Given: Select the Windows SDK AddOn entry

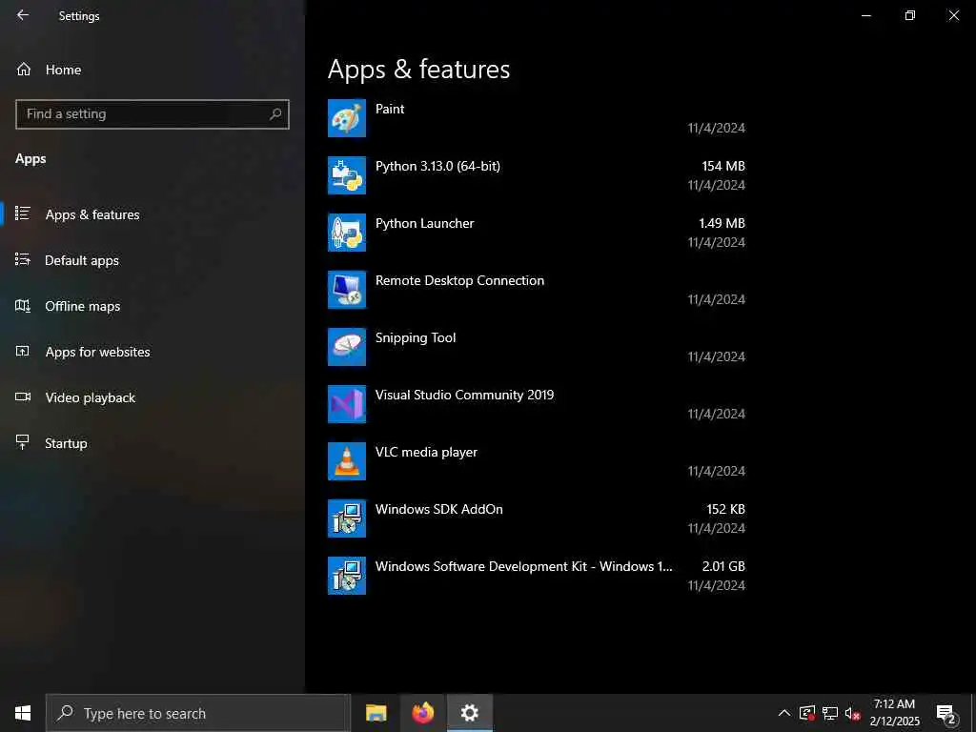Looking at the screenshot, I should [x=438, y=509].
